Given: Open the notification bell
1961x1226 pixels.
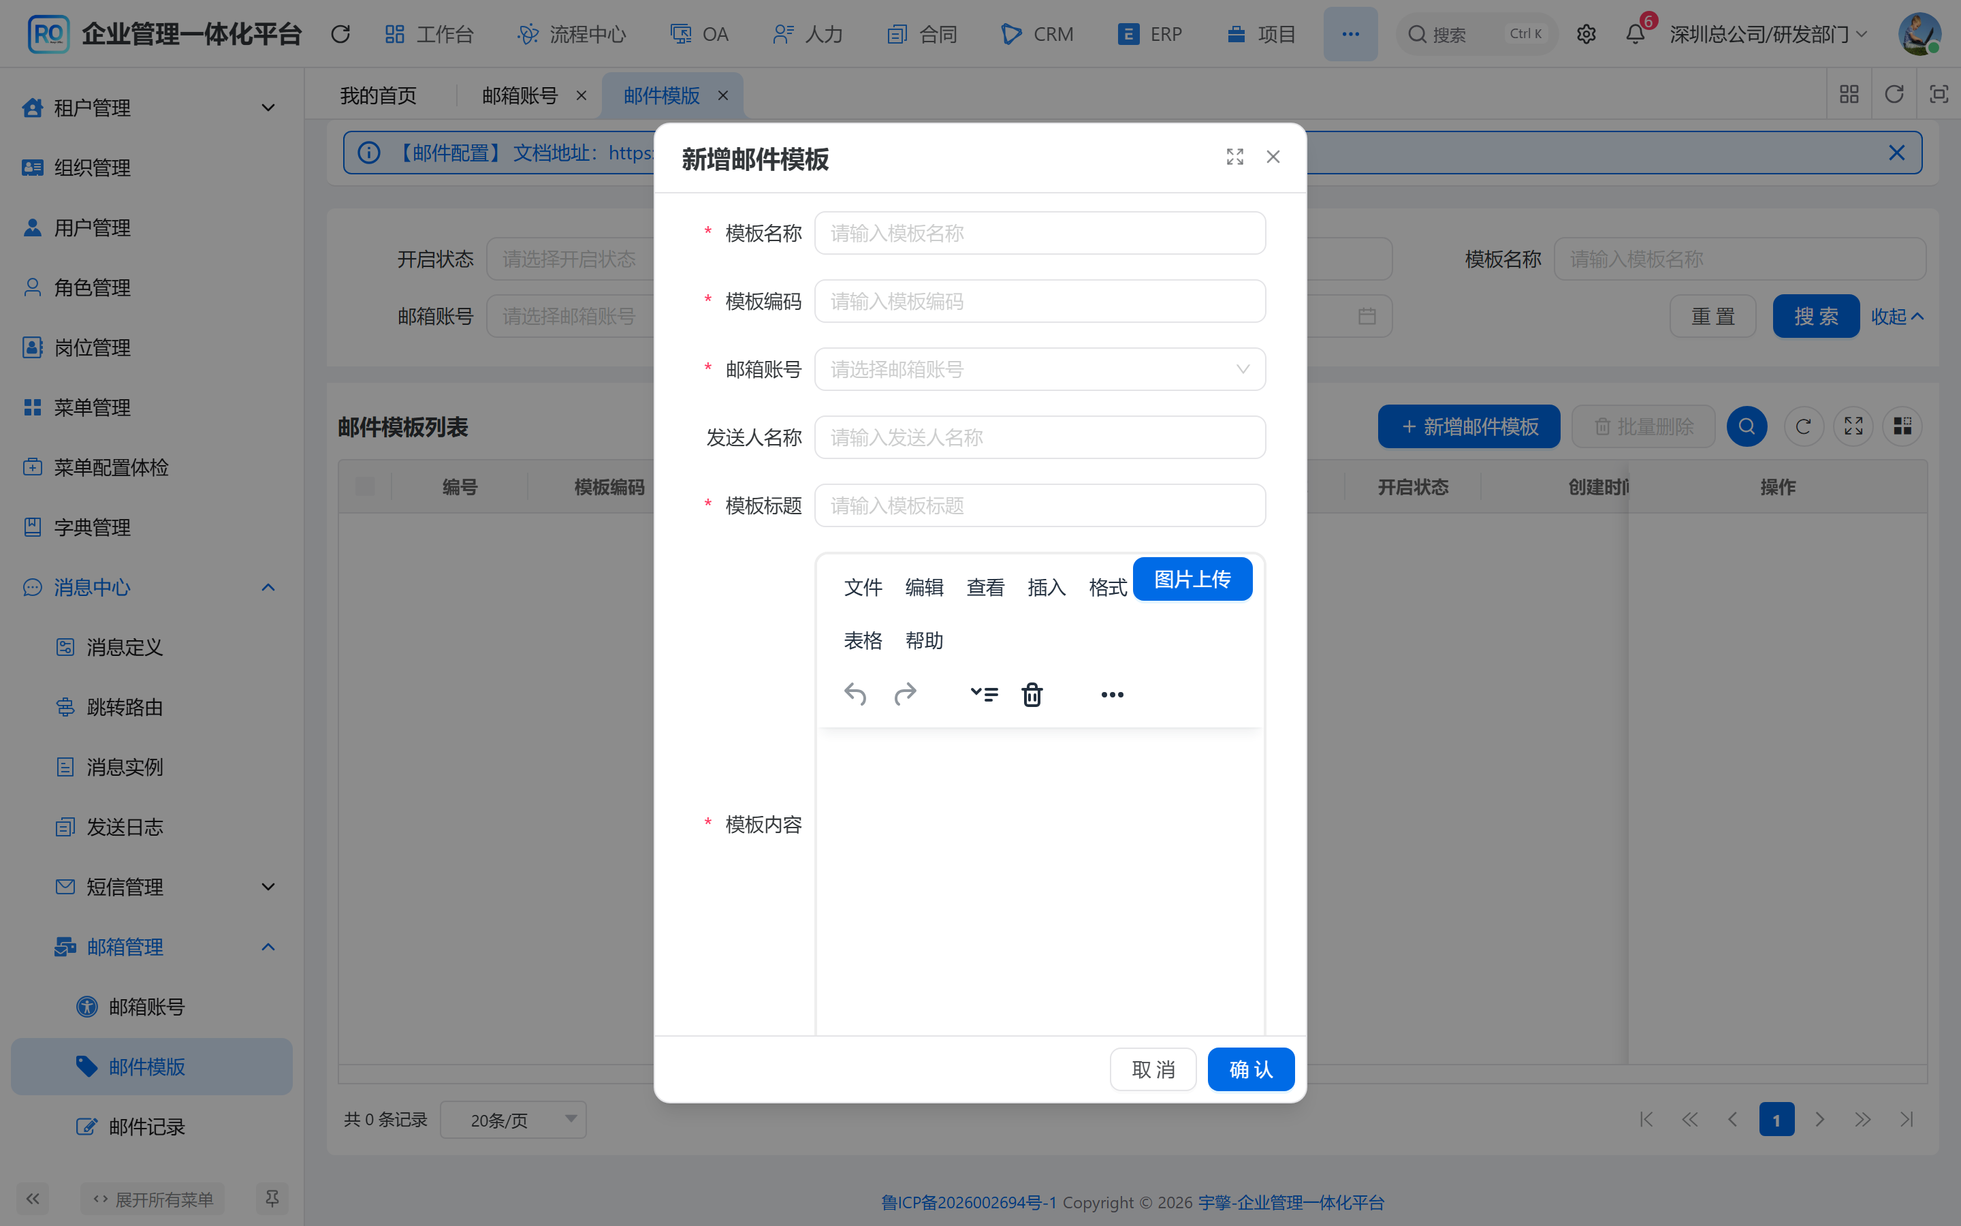Looking at the screenshot, I should click(x=1636, y=34).
